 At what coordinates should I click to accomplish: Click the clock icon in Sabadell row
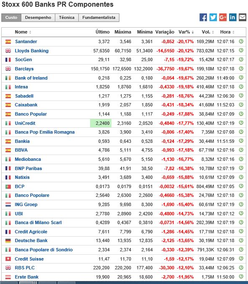[241, 96]
